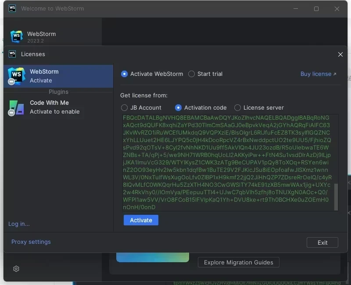The image size is (351, 285).
Task: Click the 'Get license from:' label
Action: (144, 95)
